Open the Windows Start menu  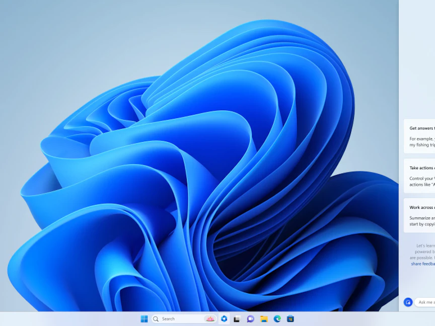pos(144,318)
